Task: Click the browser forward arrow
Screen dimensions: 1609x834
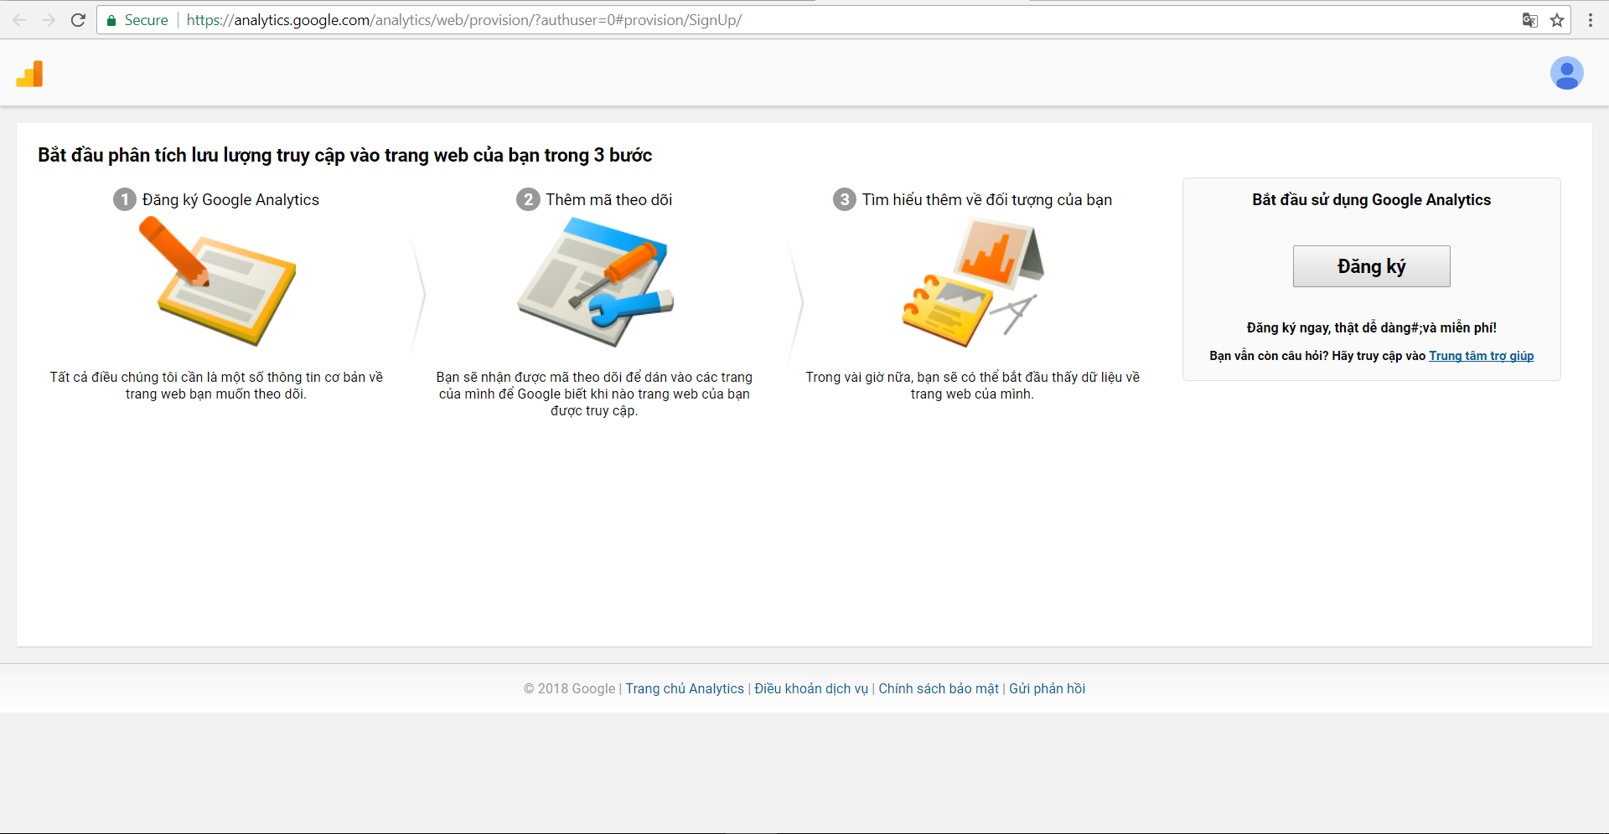Action: [x=49, y=20]
